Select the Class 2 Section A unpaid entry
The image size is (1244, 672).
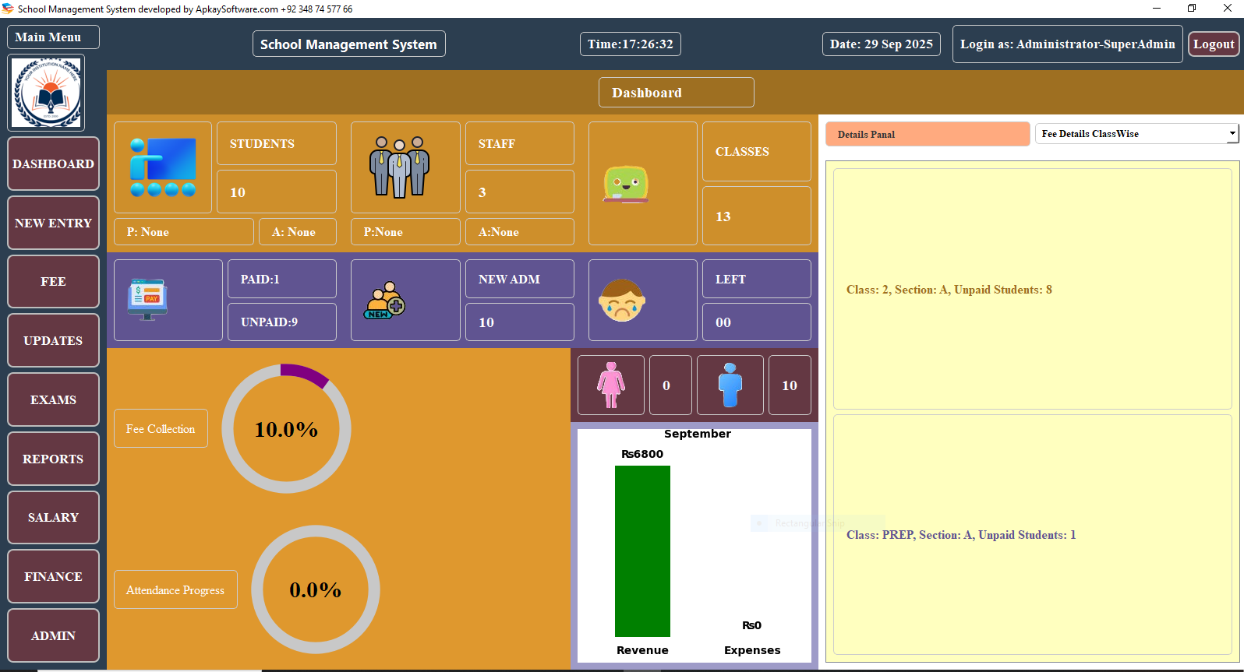(949, 290)
